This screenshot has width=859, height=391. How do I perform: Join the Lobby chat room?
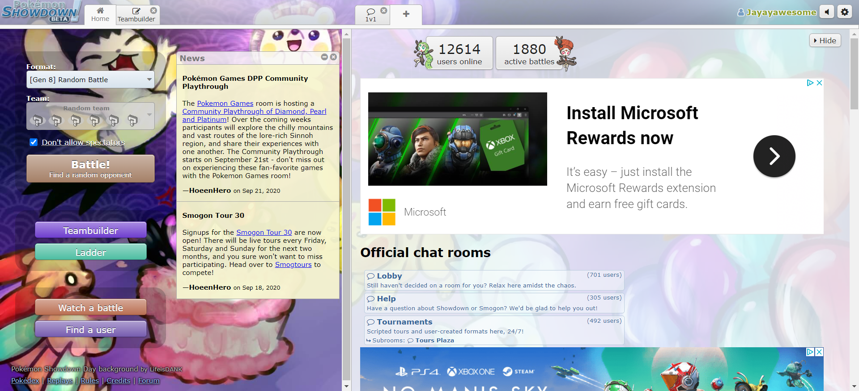pyautogui.click(x=494, y=280)
